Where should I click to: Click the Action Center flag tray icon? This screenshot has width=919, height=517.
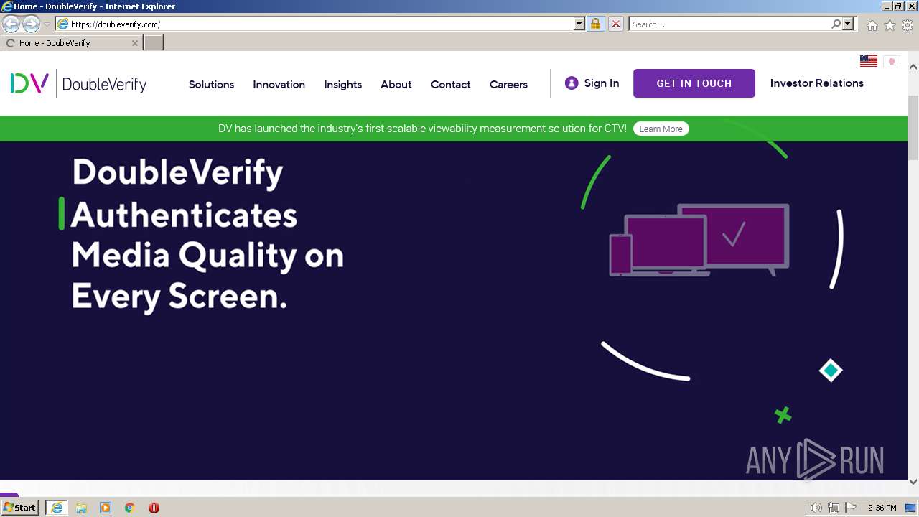tap(851, 508)
